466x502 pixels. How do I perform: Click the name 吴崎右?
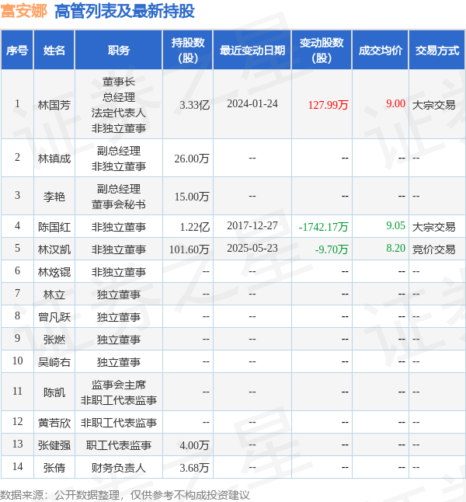coord(54,362)
